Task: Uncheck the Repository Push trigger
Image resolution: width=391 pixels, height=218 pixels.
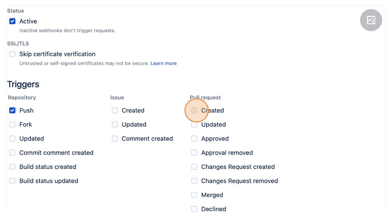Action: click(x=12, y=110)
